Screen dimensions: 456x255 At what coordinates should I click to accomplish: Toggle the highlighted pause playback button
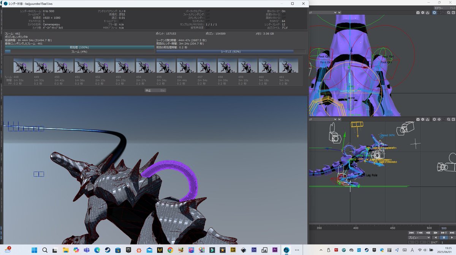pyautogui.click(x=443, y=238)
